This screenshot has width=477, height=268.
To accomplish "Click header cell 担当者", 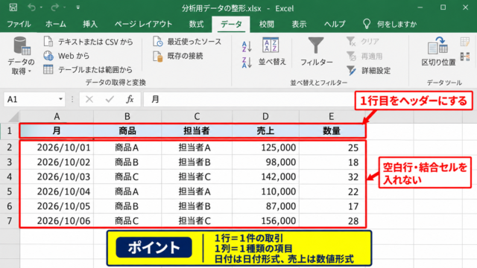I will [197, 131].
